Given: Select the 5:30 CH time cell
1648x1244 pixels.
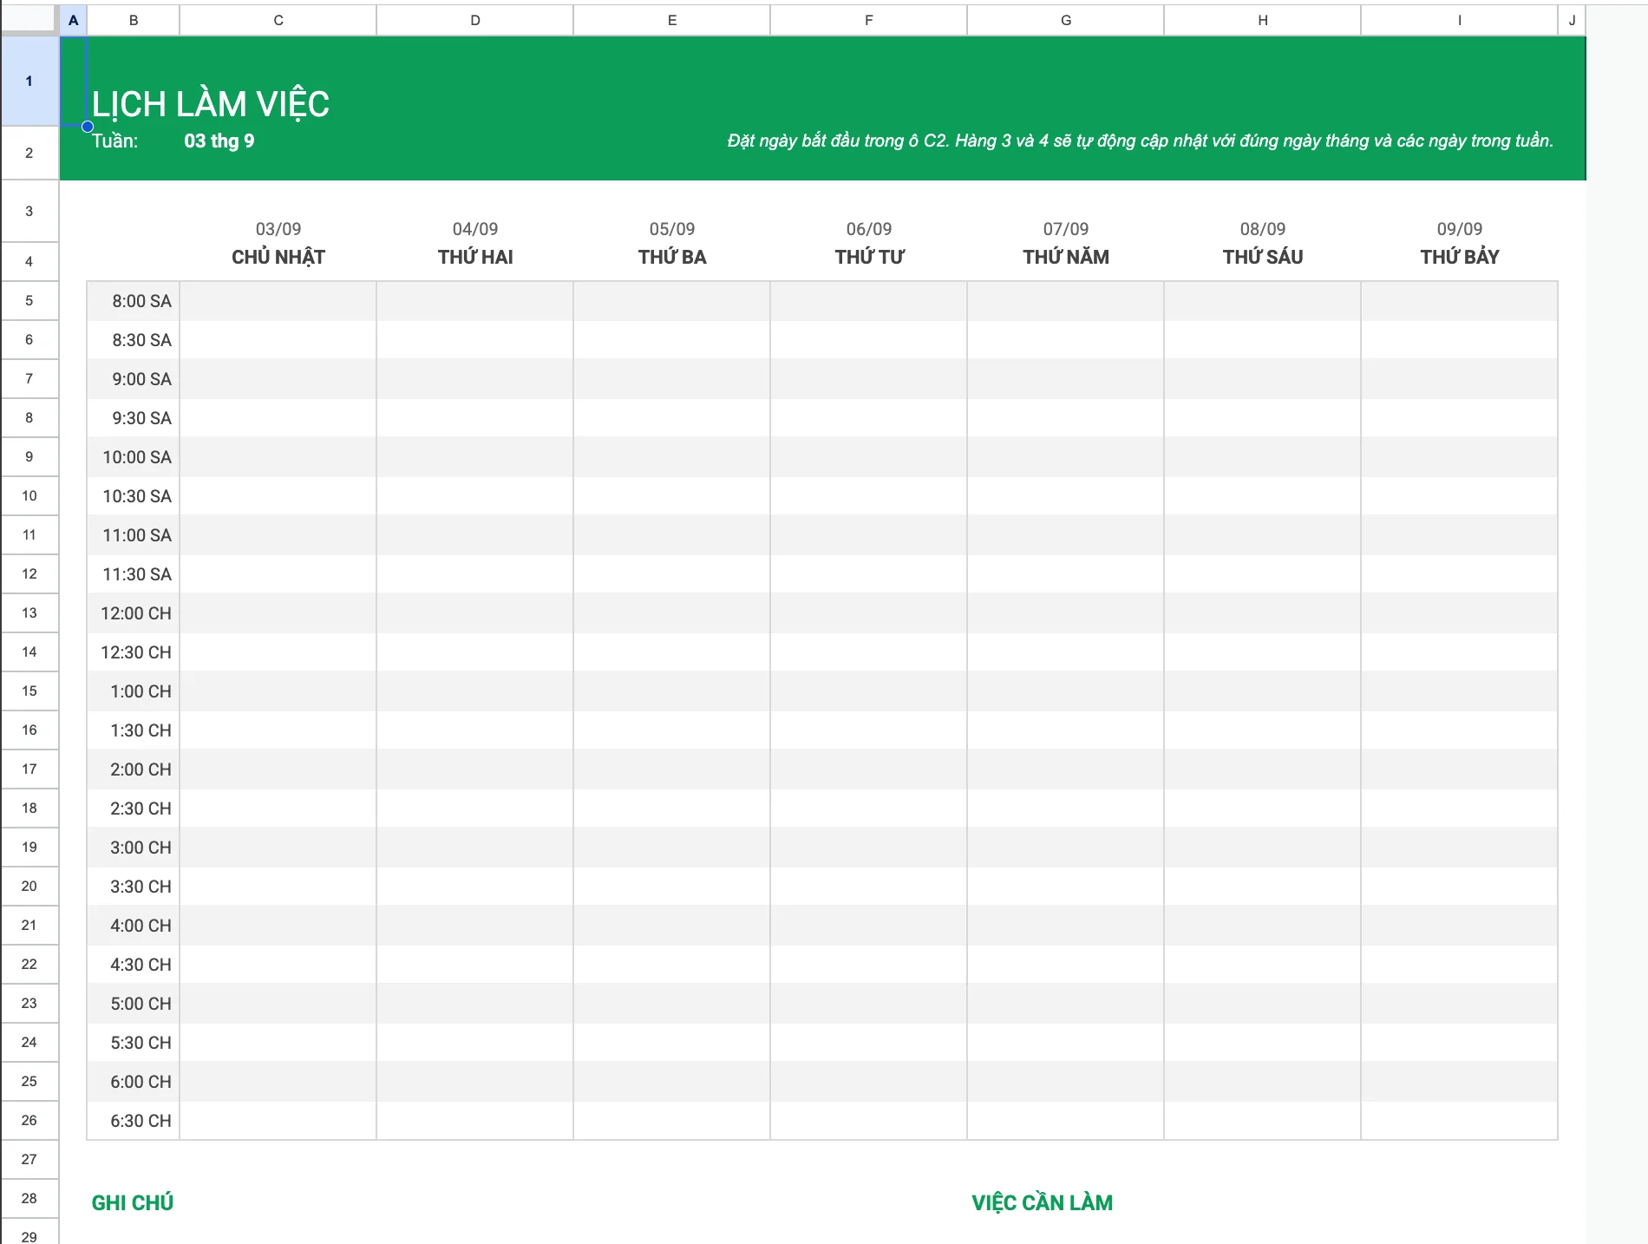Looking at the screenshot, I should click(134, 1043).
